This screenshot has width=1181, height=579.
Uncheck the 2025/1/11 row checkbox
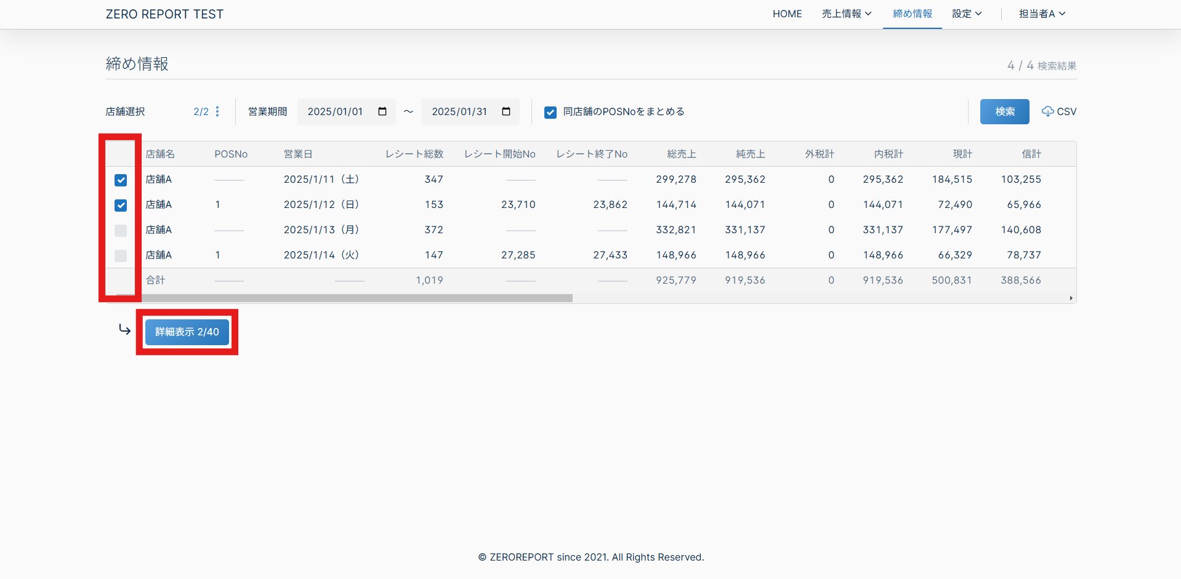click(121, 180)
